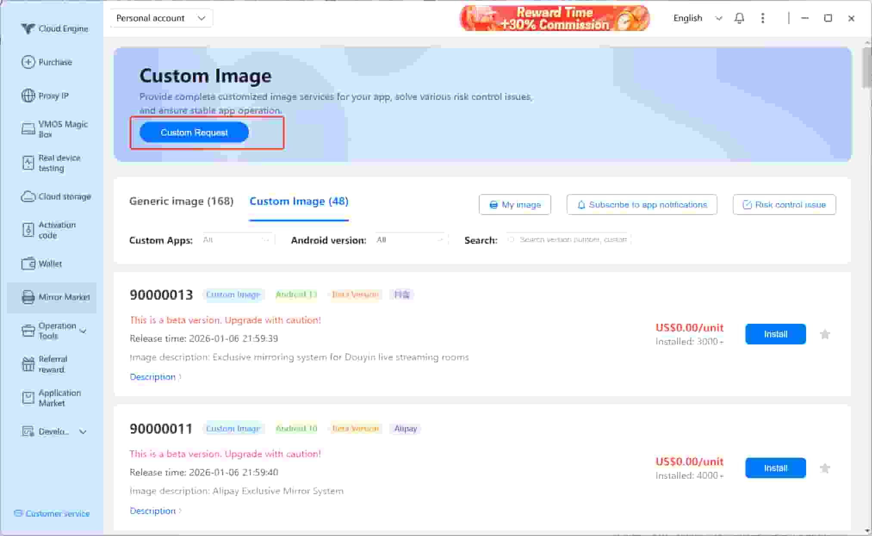Click the notification bell icon

coord(739,18)
